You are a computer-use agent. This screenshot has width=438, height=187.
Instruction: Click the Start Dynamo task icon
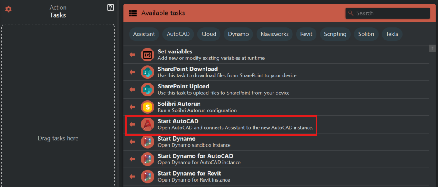pyautogui.click(x=148, y=142)
